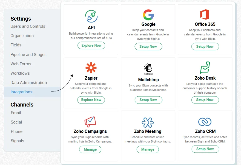Click Setup Now for Google
The height and width of the screenshot is (165, 241).
[x=148, y=46]
